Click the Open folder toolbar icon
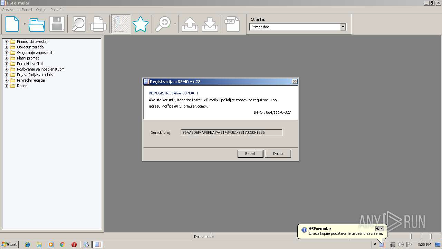 pyautogui.click(x=37, y=24)
